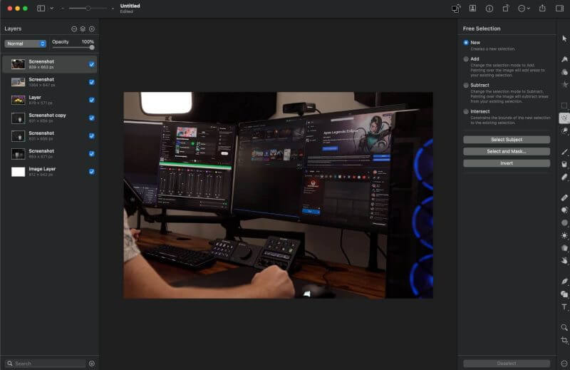570x370 pixels.
Task: Click the zoom out minus in title bar
Action: pyautogui.click(x=63, y=8)
